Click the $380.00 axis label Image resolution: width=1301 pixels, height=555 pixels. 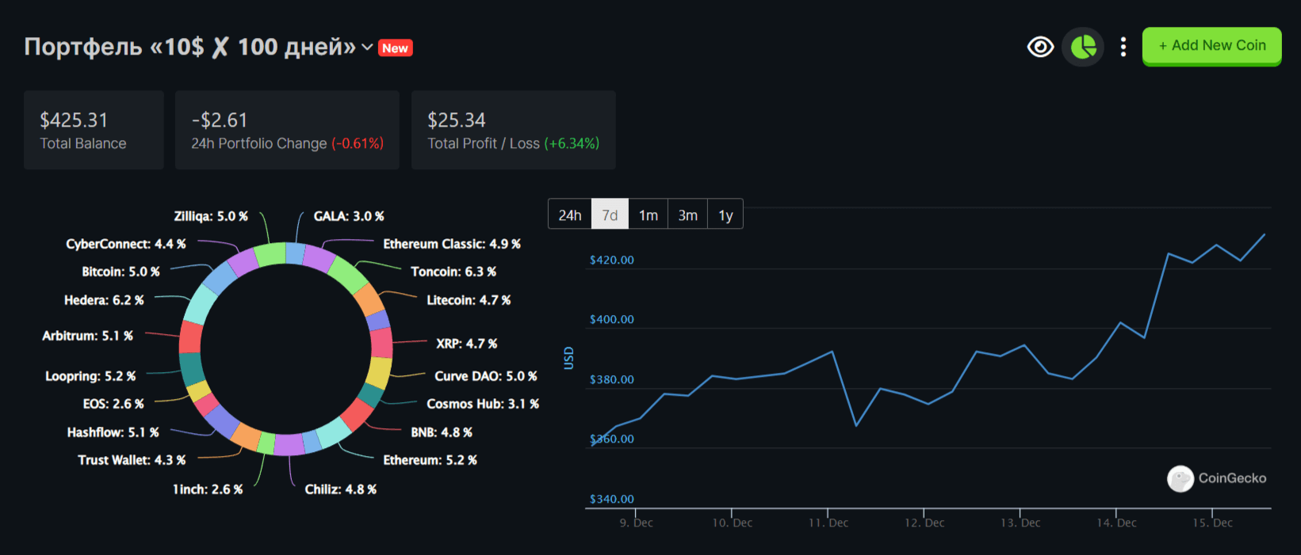[x=612, y=379]
